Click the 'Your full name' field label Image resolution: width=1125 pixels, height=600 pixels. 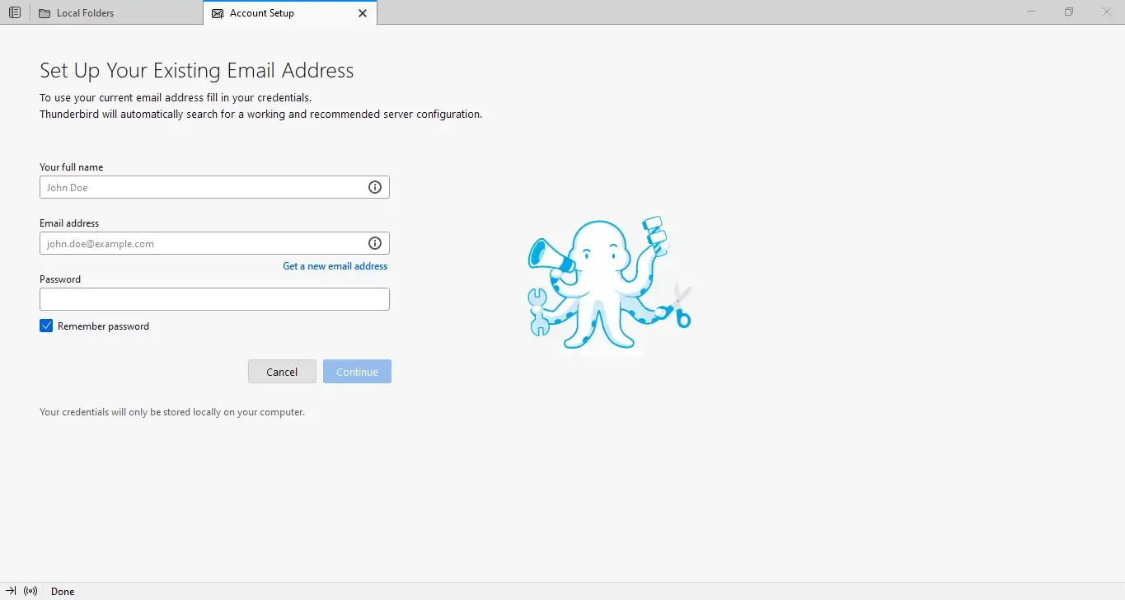[x=72, y=167]
